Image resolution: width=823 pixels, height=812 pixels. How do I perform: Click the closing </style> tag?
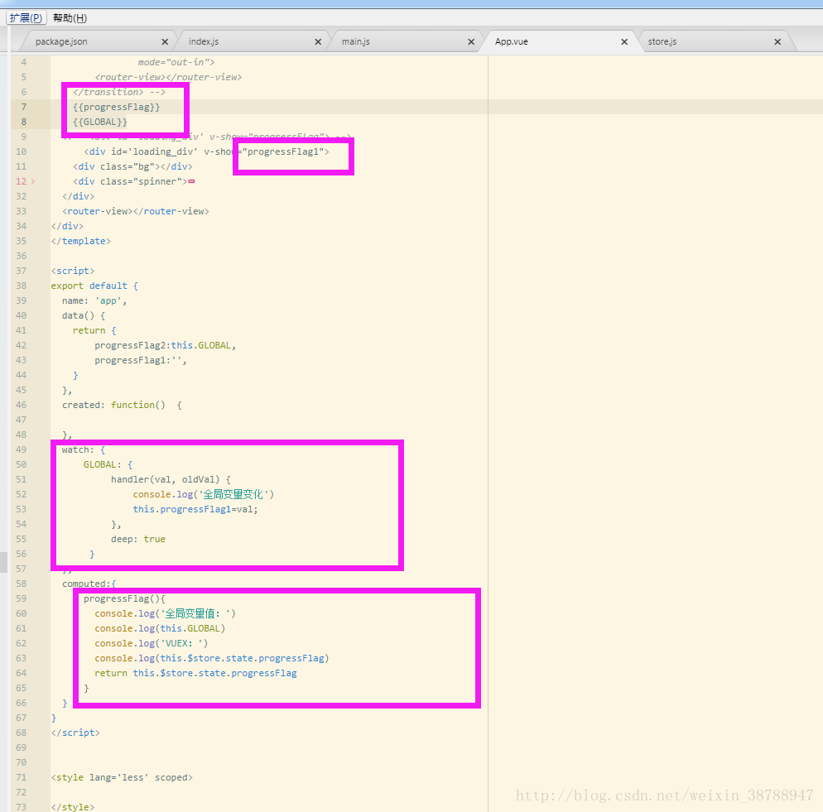72,807
